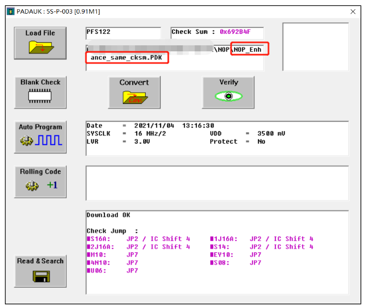366x308 pixels.
Task: Click the Protect = No setting text
Action: coord(238,141)
